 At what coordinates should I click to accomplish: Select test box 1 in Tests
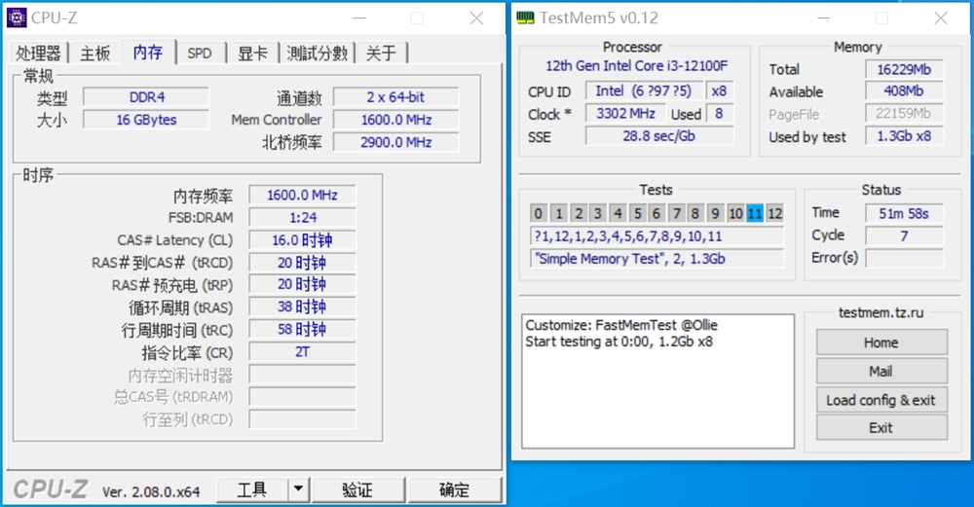(558, 213)
